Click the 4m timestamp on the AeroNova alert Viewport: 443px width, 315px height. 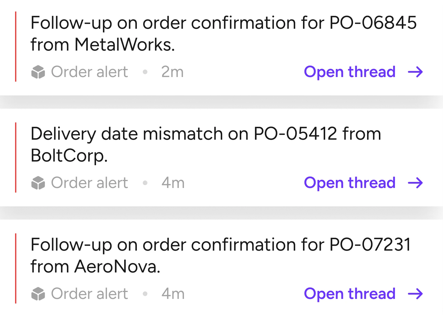[x=173, y=294]
